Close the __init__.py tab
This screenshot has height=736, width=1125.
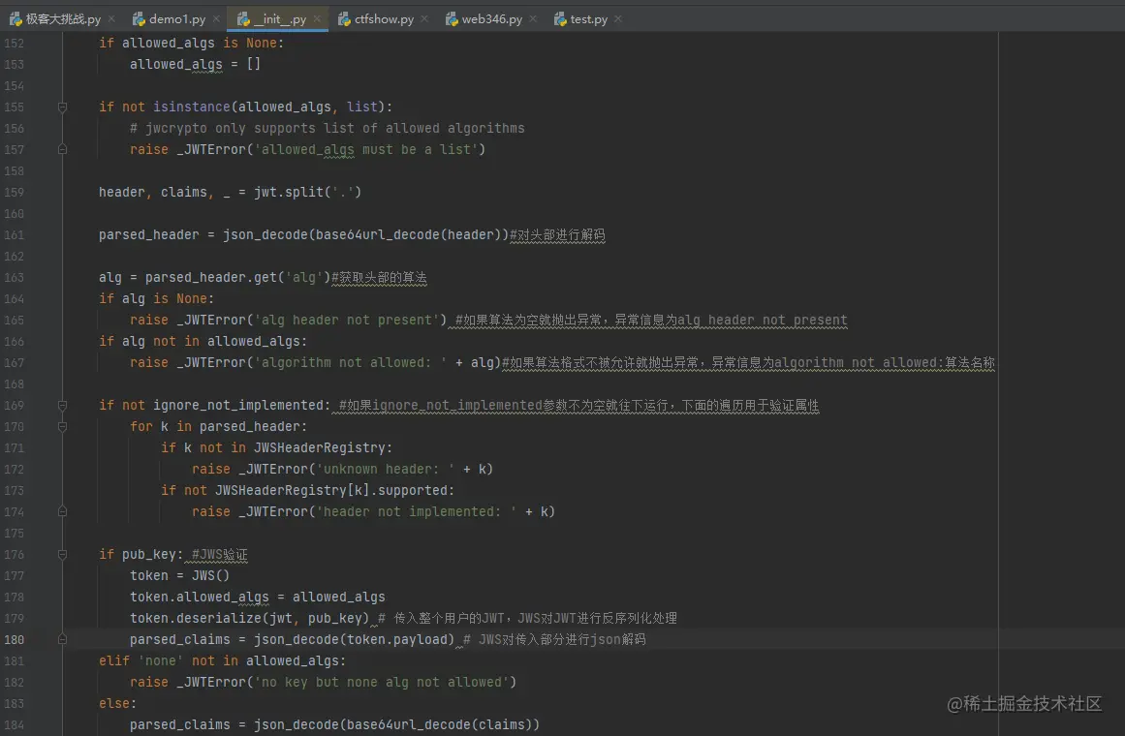pyautogui.click(x=317, y=18)
